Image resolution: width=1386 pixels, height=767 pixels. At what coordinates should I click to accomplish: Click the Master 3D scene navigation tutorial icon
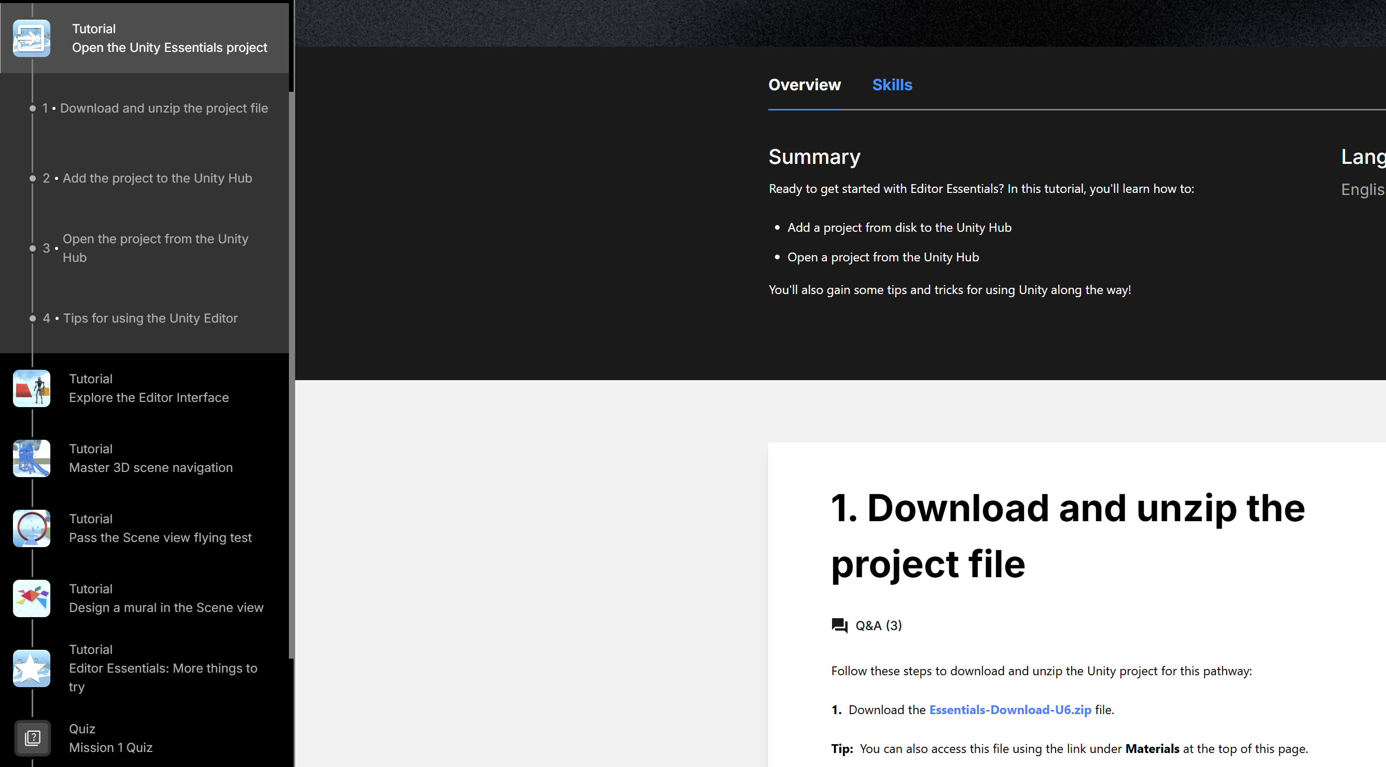(31, 458)
